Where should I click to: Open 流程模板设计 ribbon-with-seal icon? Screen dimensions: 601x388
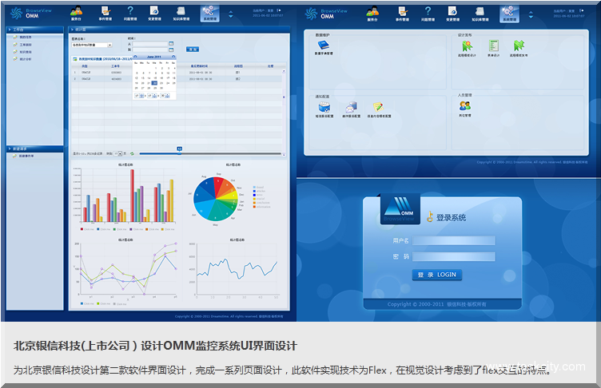[x=467, y=48]
